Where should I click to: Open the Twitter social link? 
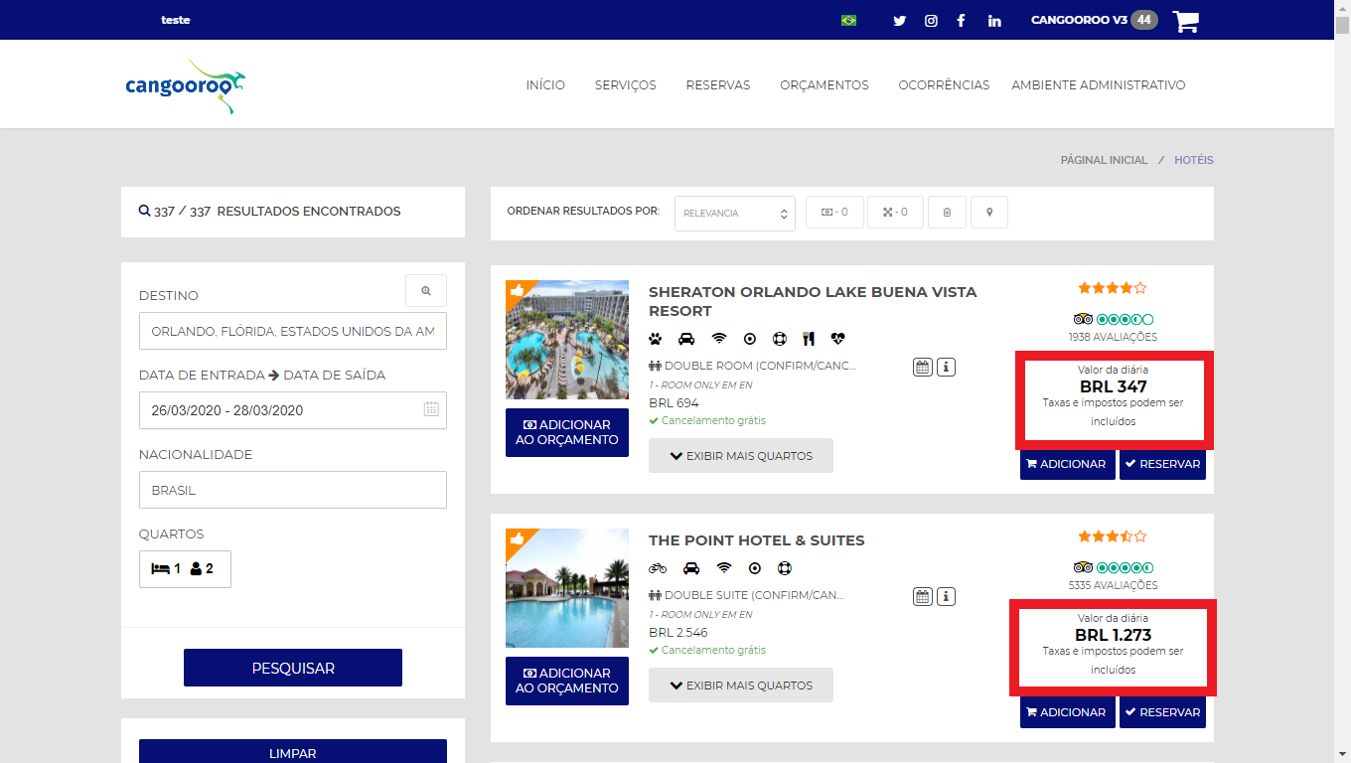coord(899,20)
